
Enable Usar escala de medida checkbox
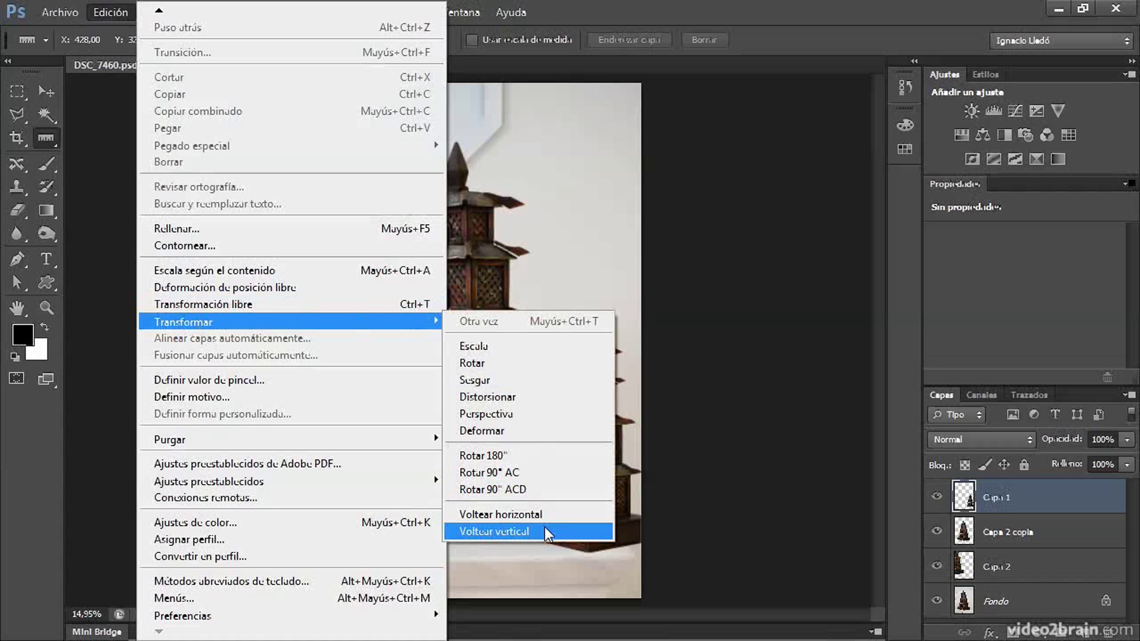(472, 40)
